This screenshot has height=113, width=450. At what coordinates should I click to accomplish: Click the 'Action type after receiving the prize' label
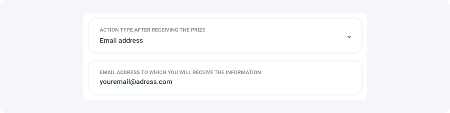[x=152, y=30]
